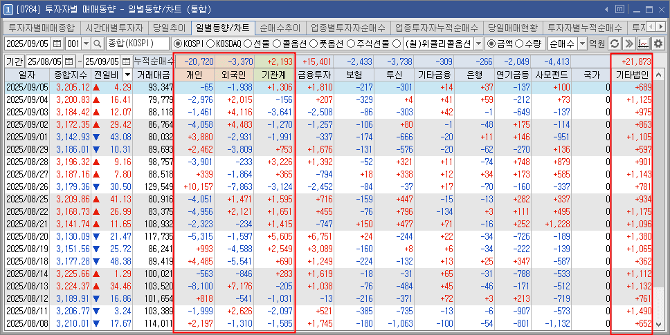Select the 수량 radio button

(518, 44)
